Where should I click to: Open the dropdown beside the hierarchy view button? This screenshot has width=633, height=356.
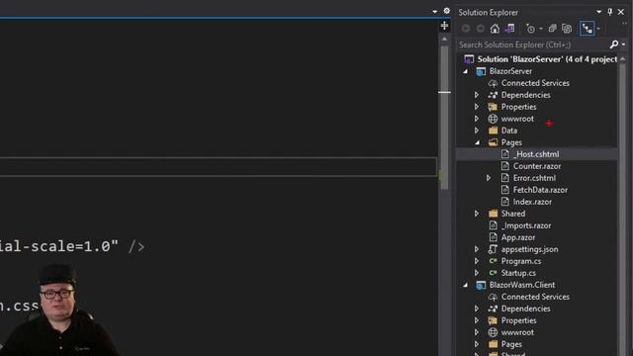coord(598,29)
